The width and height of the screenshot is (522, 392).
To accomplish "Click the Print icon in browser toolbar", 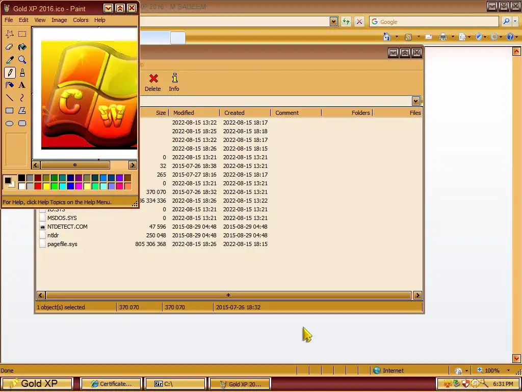I will pos(443,37).
